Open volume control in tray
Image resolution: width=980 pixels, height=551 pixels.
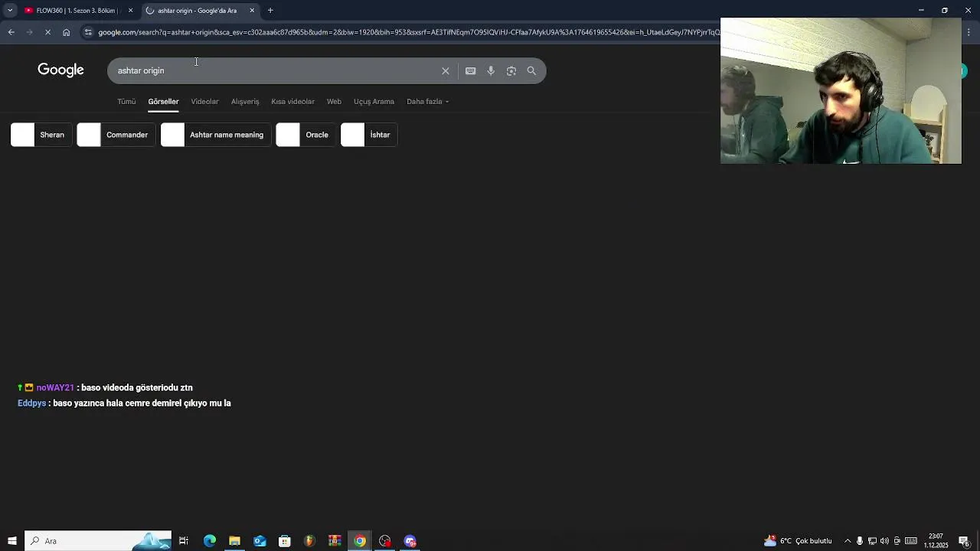tap(884, 541)
